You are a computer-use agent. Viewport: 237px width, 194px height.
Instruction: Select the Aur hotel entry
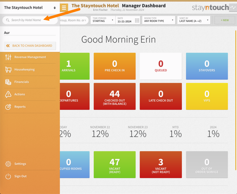point(30,33)
